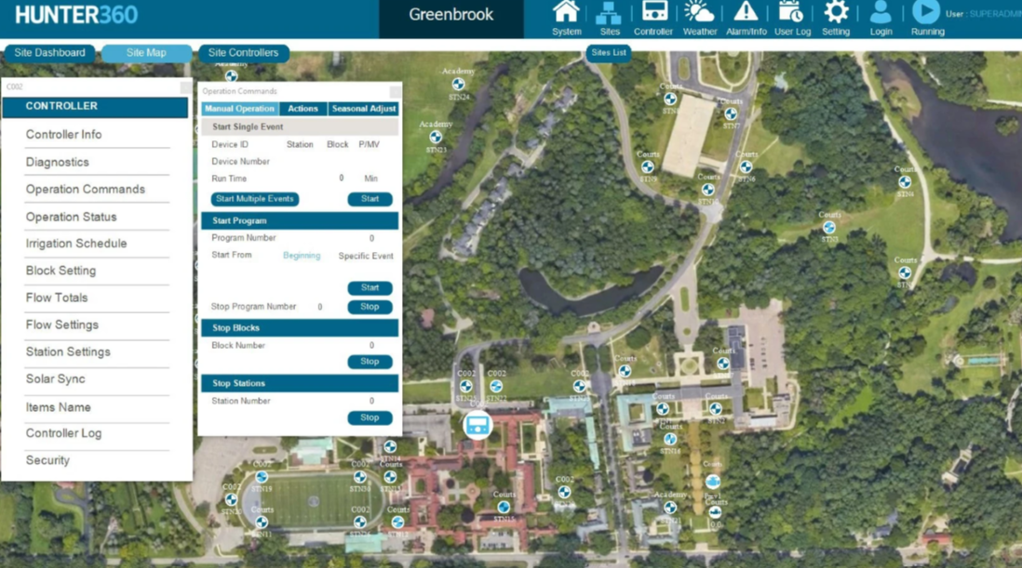The height and width of the screenshot is (568, 1022).
Task: Click Start button under Start Program
Action: tap(370, 287)
